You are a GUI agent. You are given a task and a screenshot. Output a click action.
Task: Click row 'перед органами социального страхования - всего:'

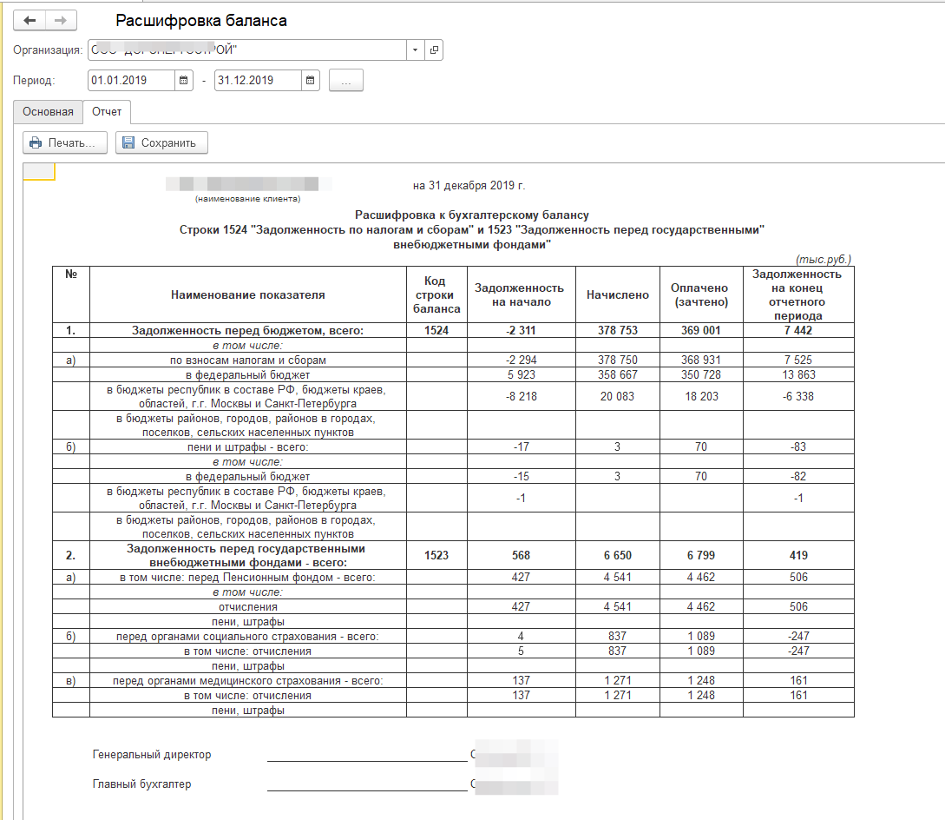pos(247,637)
